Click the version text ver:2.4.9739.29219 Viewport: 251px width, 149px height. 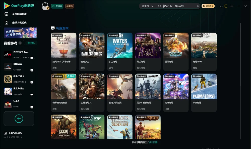click(13, 137)
